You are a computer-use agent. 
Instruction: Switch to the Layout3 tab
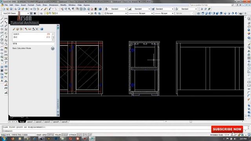(47, 122)
